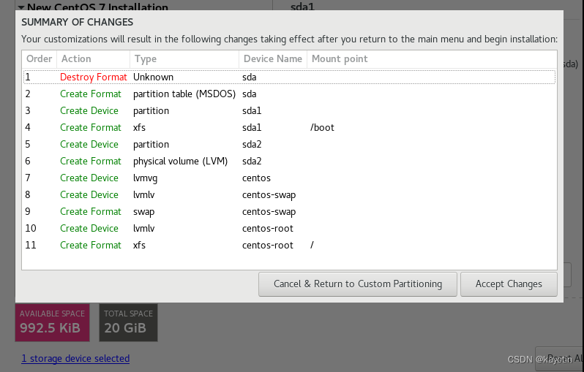Click the '/' mount point cell
The height and width of the screenshot is (372, 584).
(312, 245)
